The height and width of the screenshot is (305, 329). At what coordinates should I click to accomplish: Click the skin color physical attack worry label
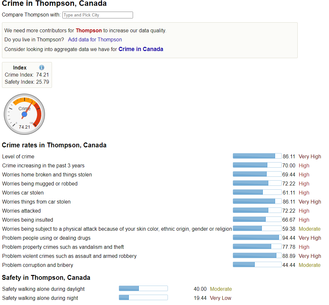117,229
